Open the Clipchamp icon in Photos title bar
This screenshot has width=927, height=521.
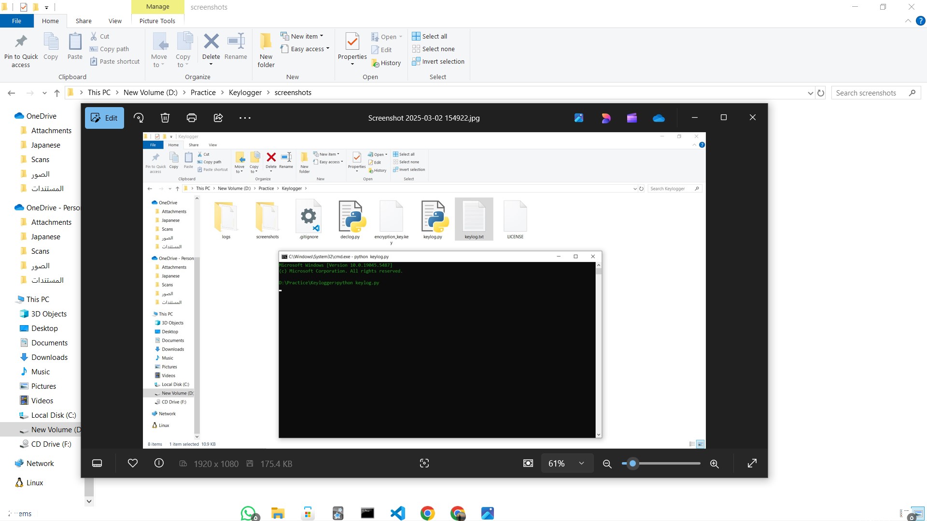632,118
